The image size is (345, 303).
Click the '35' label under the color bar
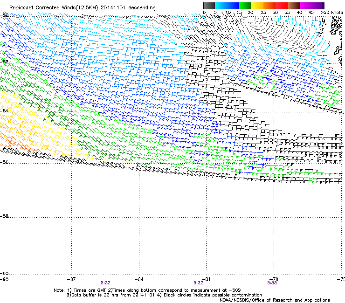[x=287, y=13]
